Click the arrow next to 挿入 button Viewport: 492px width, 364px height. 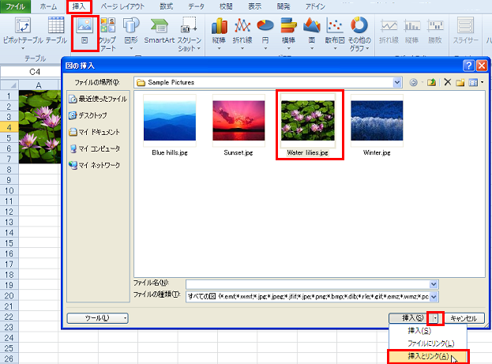[436, 317]
